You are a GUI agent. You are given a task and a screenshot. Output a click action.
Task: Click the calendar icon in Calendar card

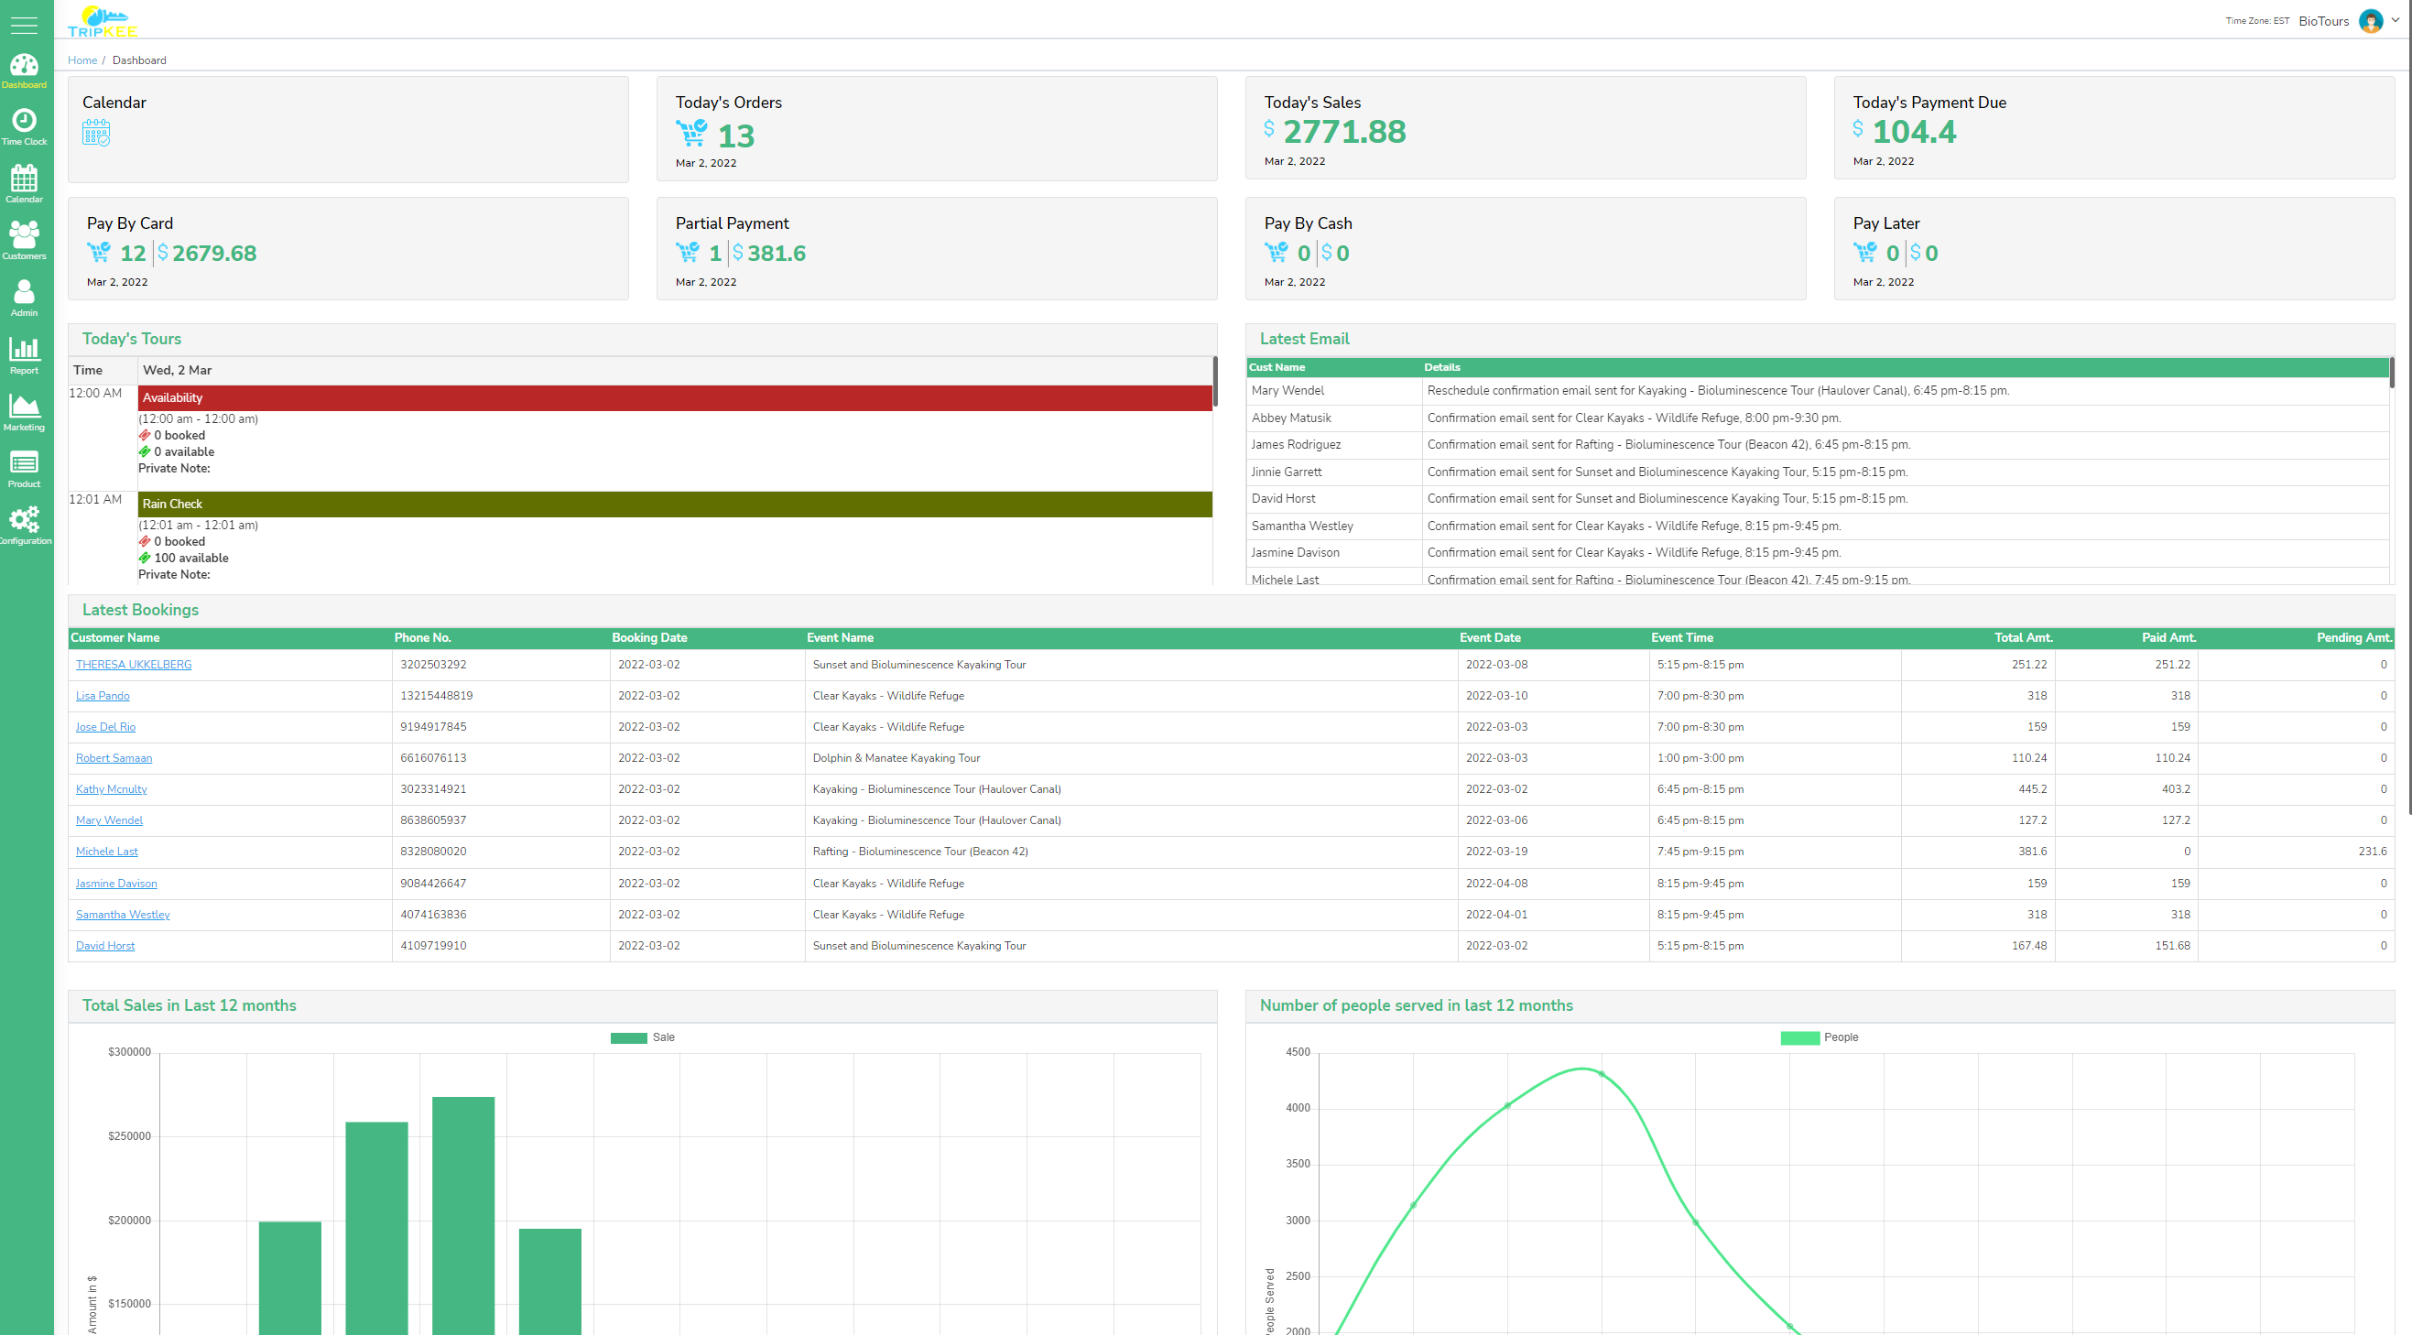point(95,133)
